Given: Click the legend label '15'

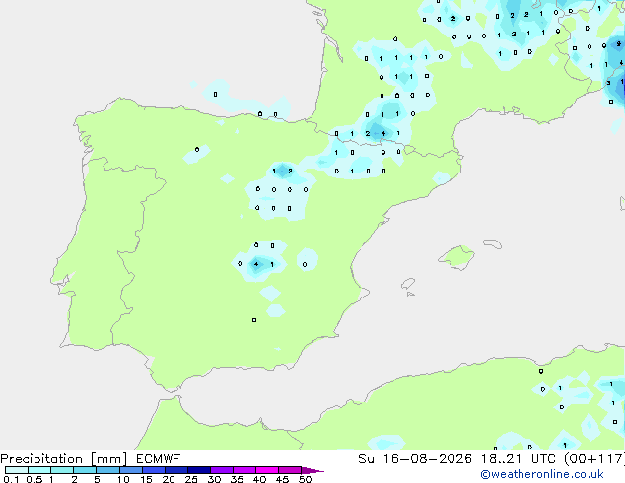Looking at the screenshot, I should point(146,479).
